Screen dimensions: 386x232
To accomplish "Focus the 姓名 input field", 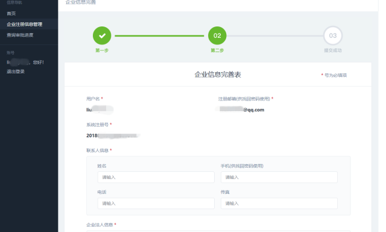I will pos(156,177).
